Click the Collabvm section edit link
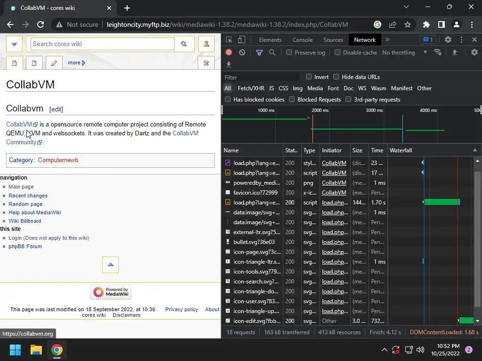This screenshot has width=482, height=361. 56,109
